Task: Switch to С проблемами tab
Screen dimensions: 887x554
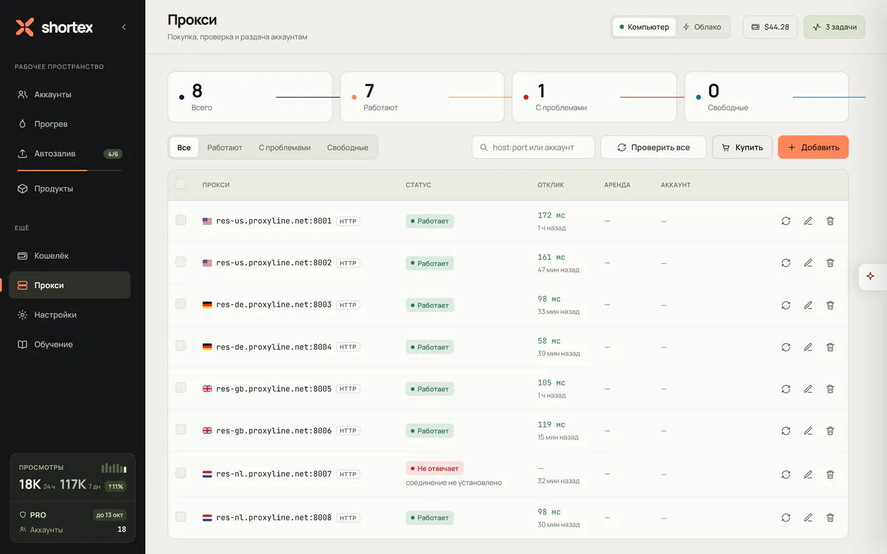Action: coord(284,148)
